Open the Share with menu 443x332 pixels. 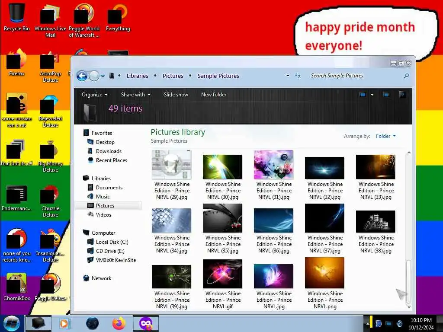coord(135,95)
